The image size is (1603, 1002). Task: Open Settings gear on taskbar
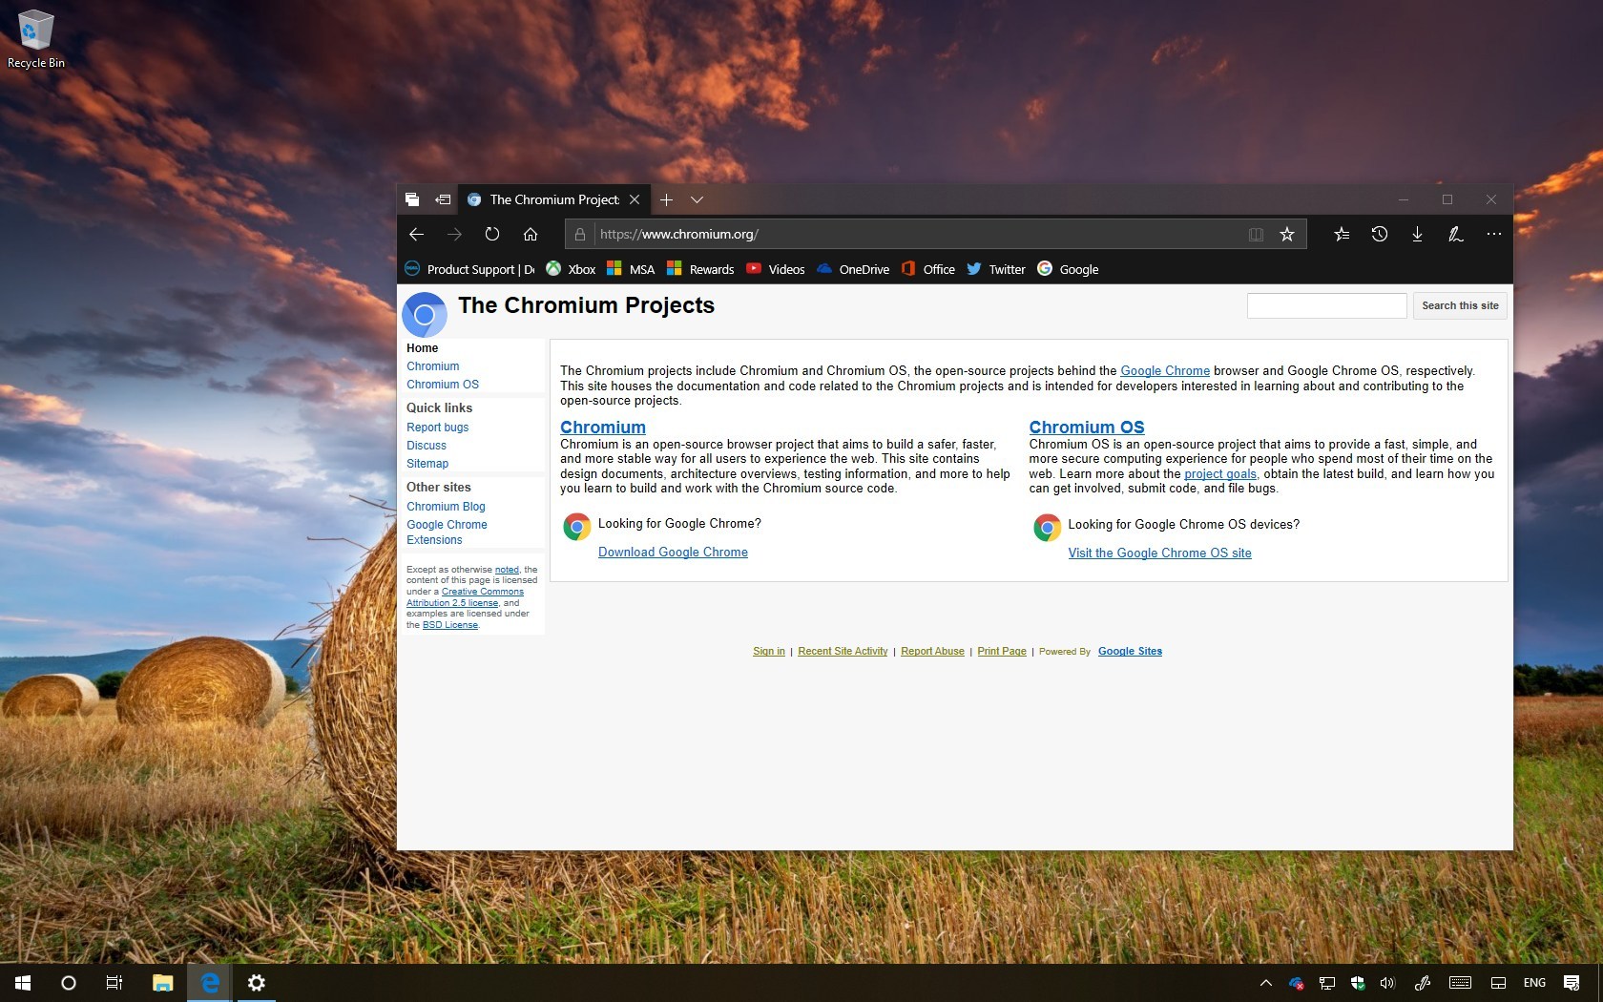coord(256,983)
